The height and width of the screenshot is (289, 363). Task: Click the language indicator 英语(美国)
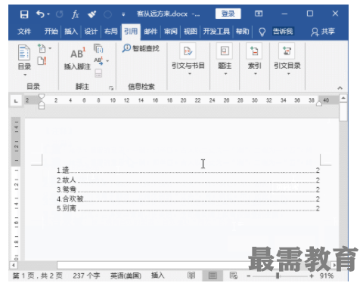coord(126,275)
